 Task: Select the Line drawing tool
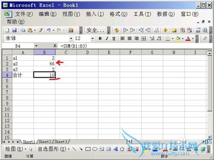coord(74,149)
